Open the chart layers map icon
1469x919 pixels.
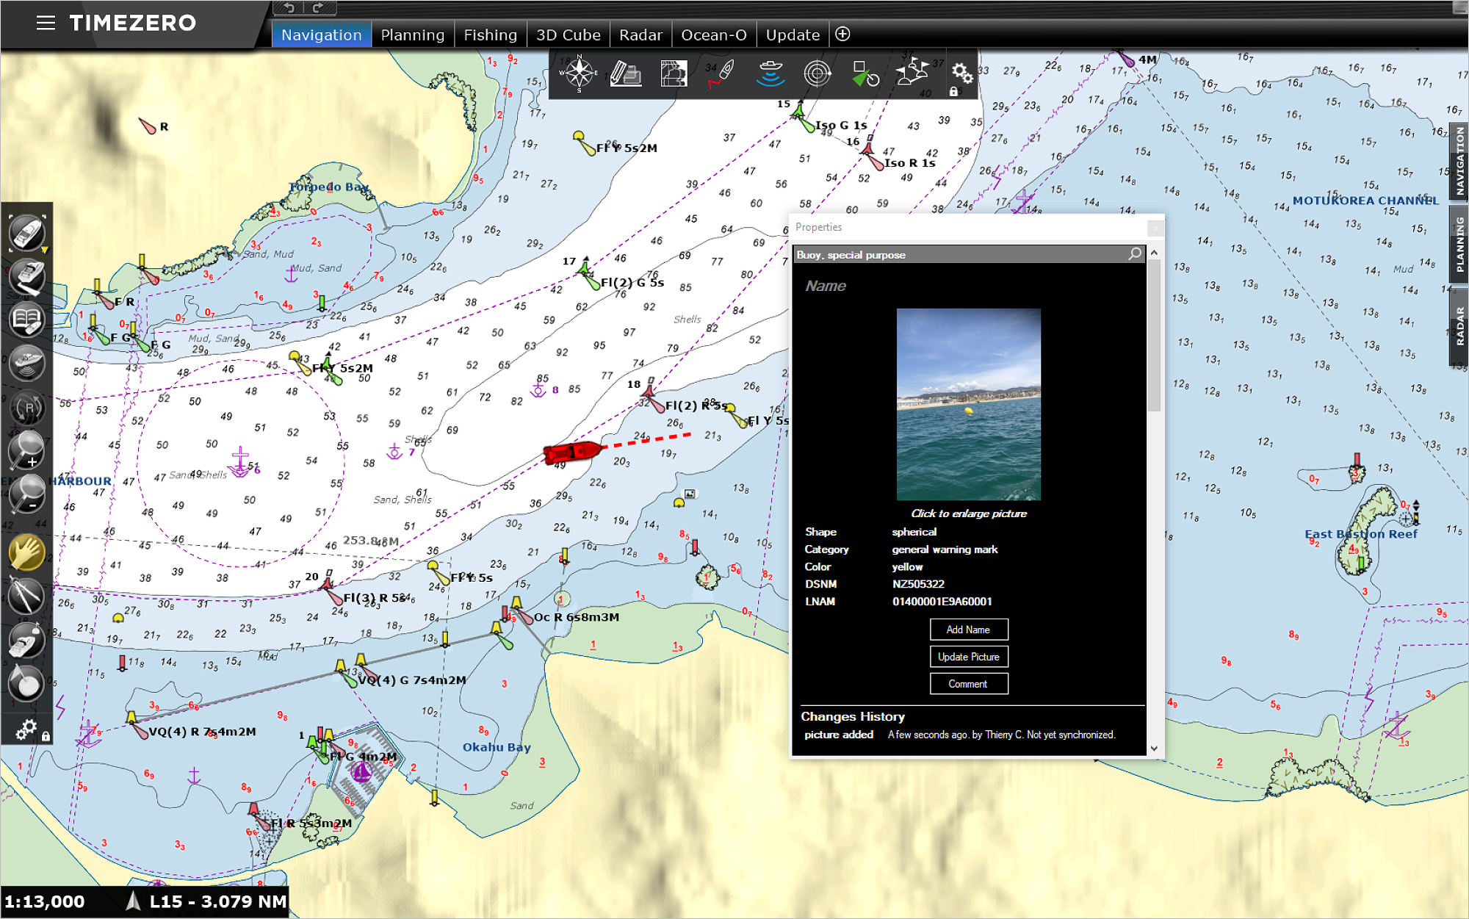[673, 73]
